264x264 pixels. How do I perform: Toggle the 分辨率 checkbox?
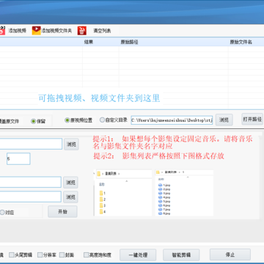[40, 255]
